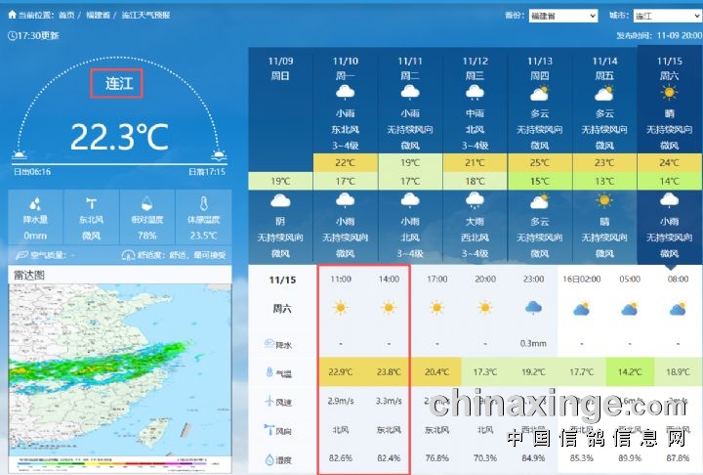Click the clock icon beside 17:30更新

[13, 35]
